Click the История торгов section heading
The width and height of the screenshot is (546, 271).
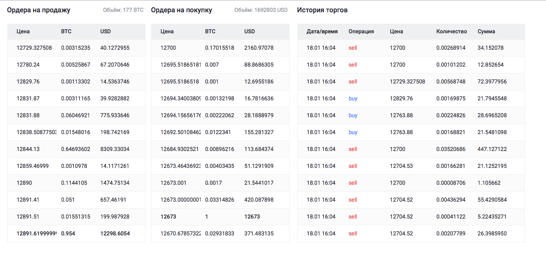pos(321,10)
